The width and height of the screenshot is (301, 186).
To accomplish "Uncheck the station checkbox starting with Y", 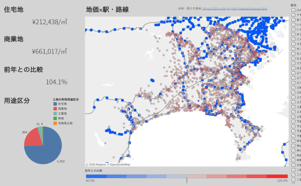I will coord(293,15).
